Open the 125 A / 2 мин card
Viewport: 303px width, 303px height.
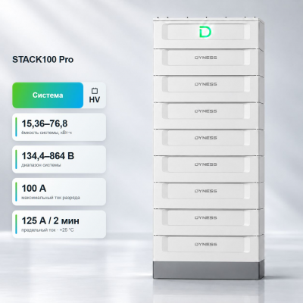(59, 224)
